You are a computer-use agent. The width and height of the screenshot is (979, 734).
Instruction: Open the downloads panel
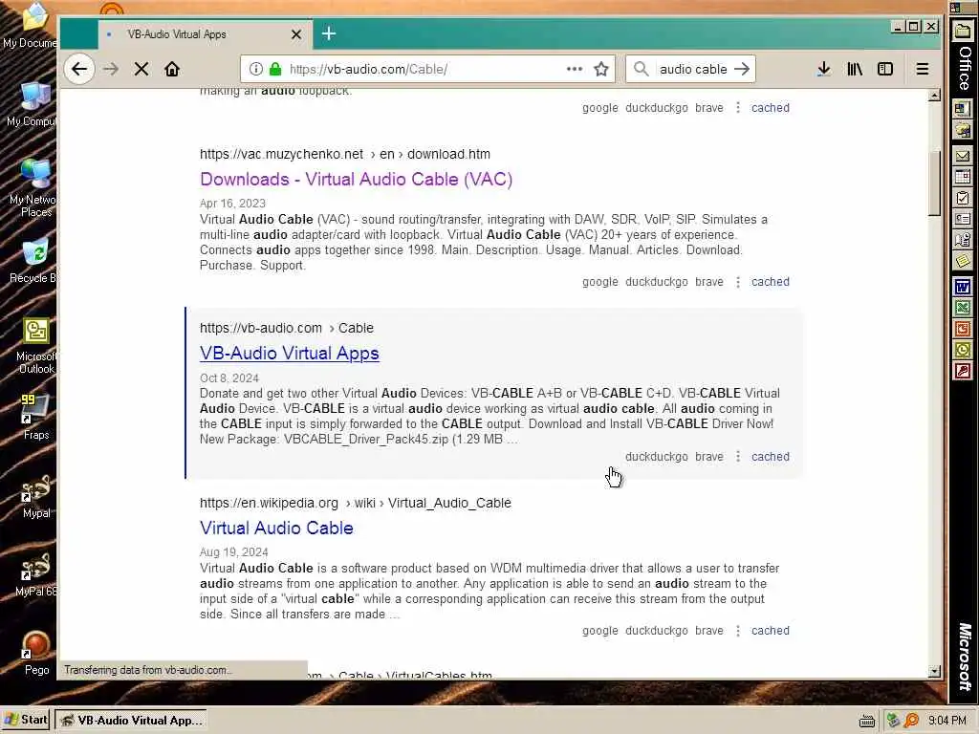824,69
